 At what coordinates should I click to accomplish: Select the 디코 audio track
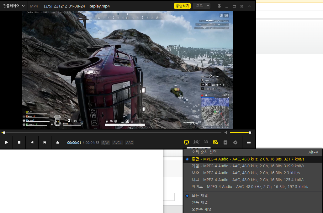tap(253, 180)
